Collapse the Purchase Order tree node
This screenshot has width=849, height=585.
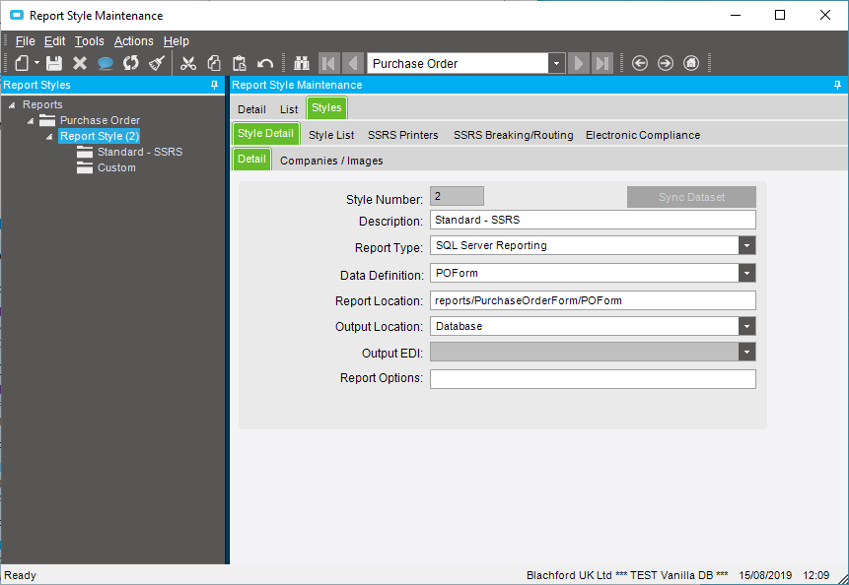[31, 121]
